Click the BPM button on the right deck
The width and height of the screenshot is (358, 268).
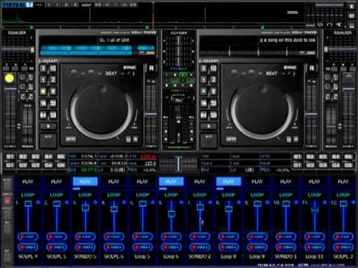point(231,139)
